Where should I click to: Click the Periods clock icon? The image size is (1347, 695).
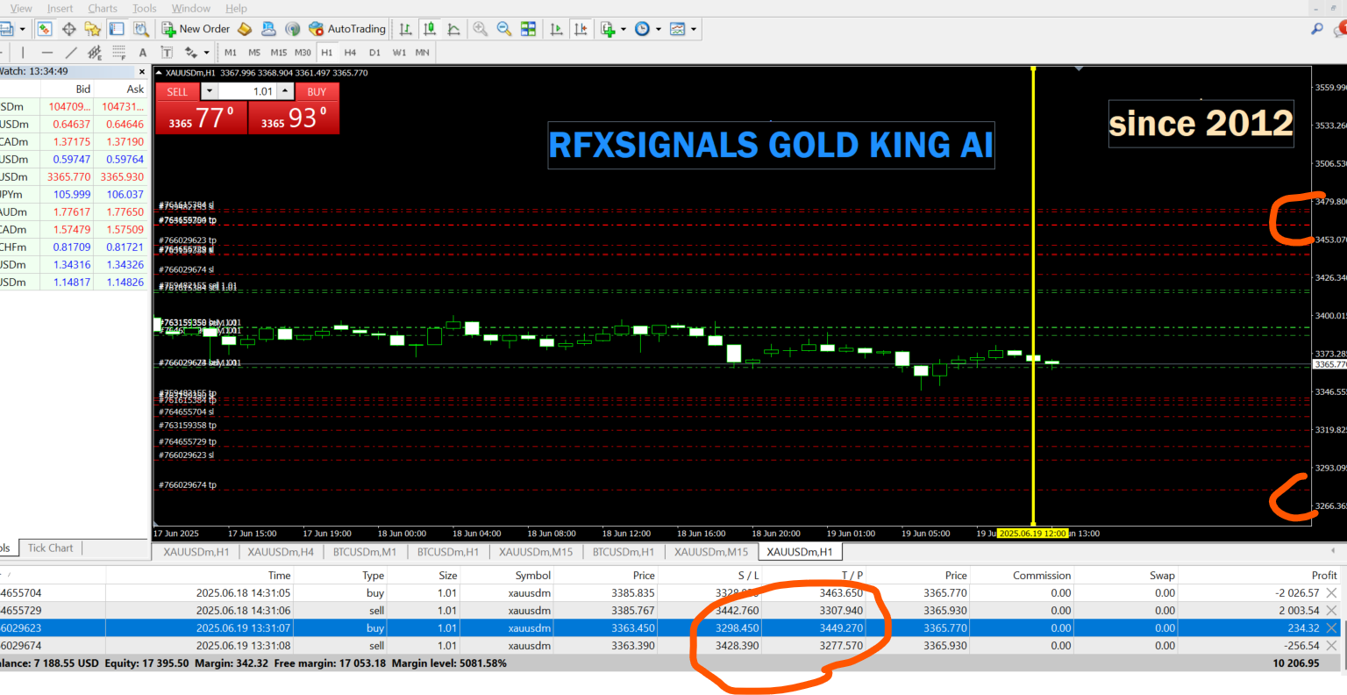coord(643,29)
